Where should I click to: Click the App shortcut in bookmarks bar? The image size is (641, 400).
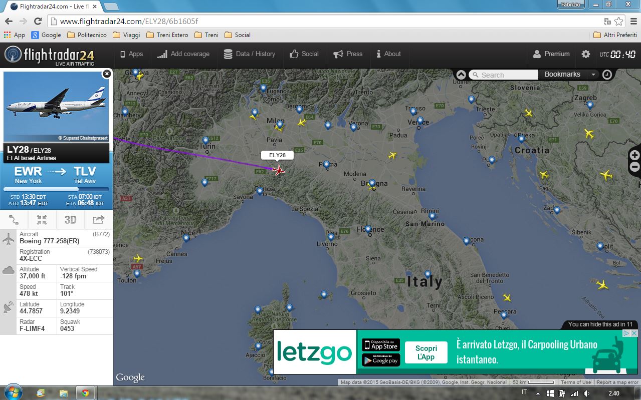[15, 35]
